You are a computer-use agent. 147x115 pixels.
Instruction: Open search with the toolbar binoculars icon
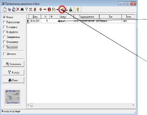pos(22,10)
